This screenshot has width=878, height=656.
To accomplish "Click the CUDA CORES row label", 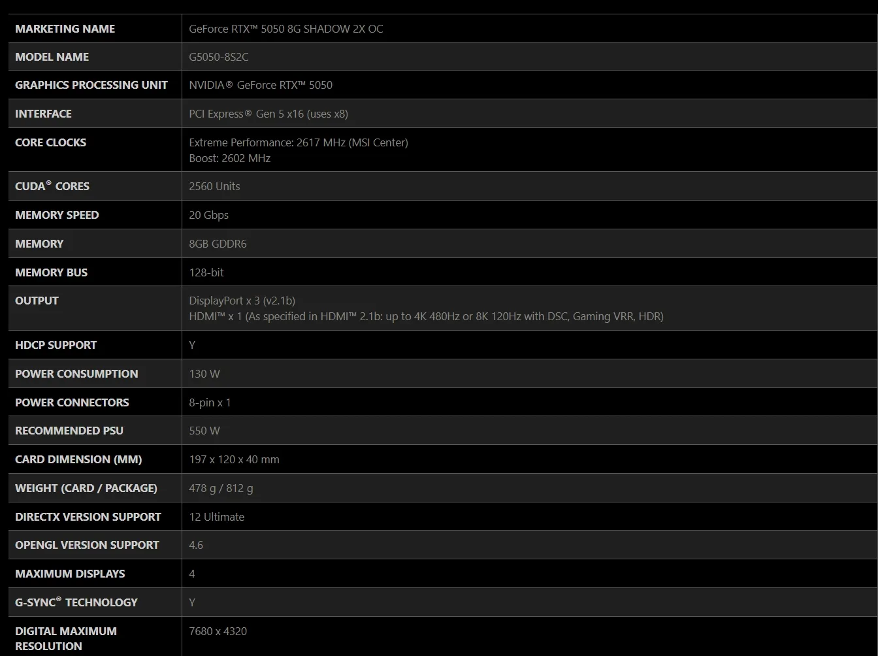I will [x=52, y=186].
